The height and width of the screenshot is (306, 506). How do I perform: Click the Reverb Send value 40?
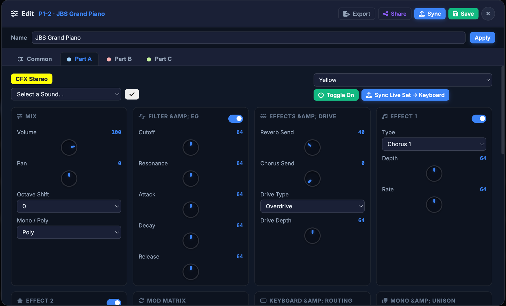coord(361,132)
